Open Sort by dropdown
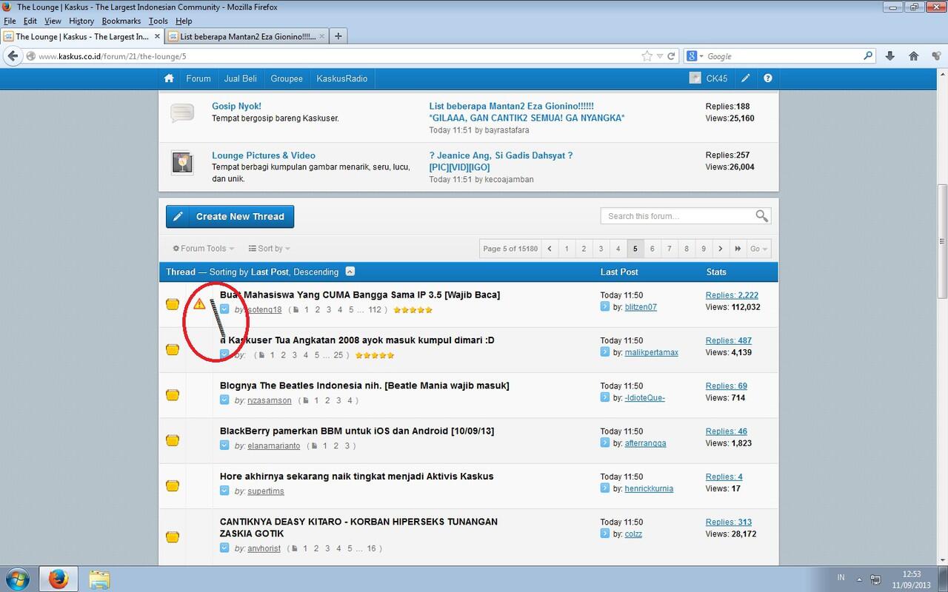Screen dimensions: 948x592 (269, 249)
